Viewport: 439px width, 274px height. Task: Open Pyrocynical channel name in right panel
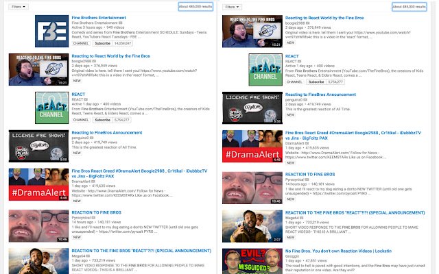coord(295,179)
